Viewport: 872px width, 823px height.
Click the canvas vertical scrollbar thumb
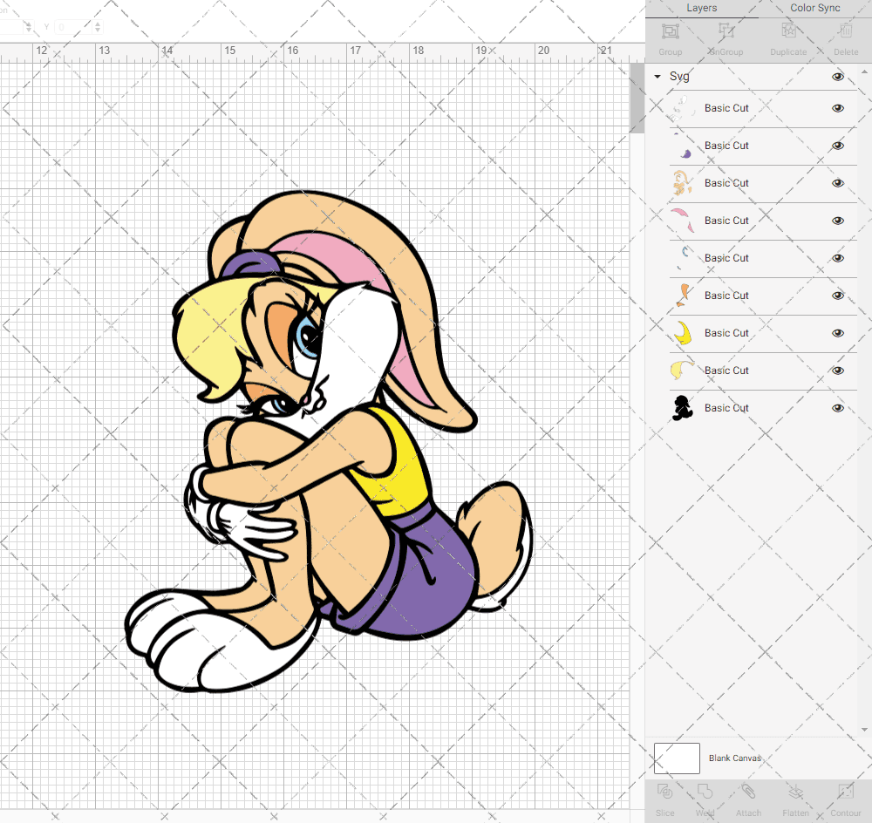click(x=637, y=98)
